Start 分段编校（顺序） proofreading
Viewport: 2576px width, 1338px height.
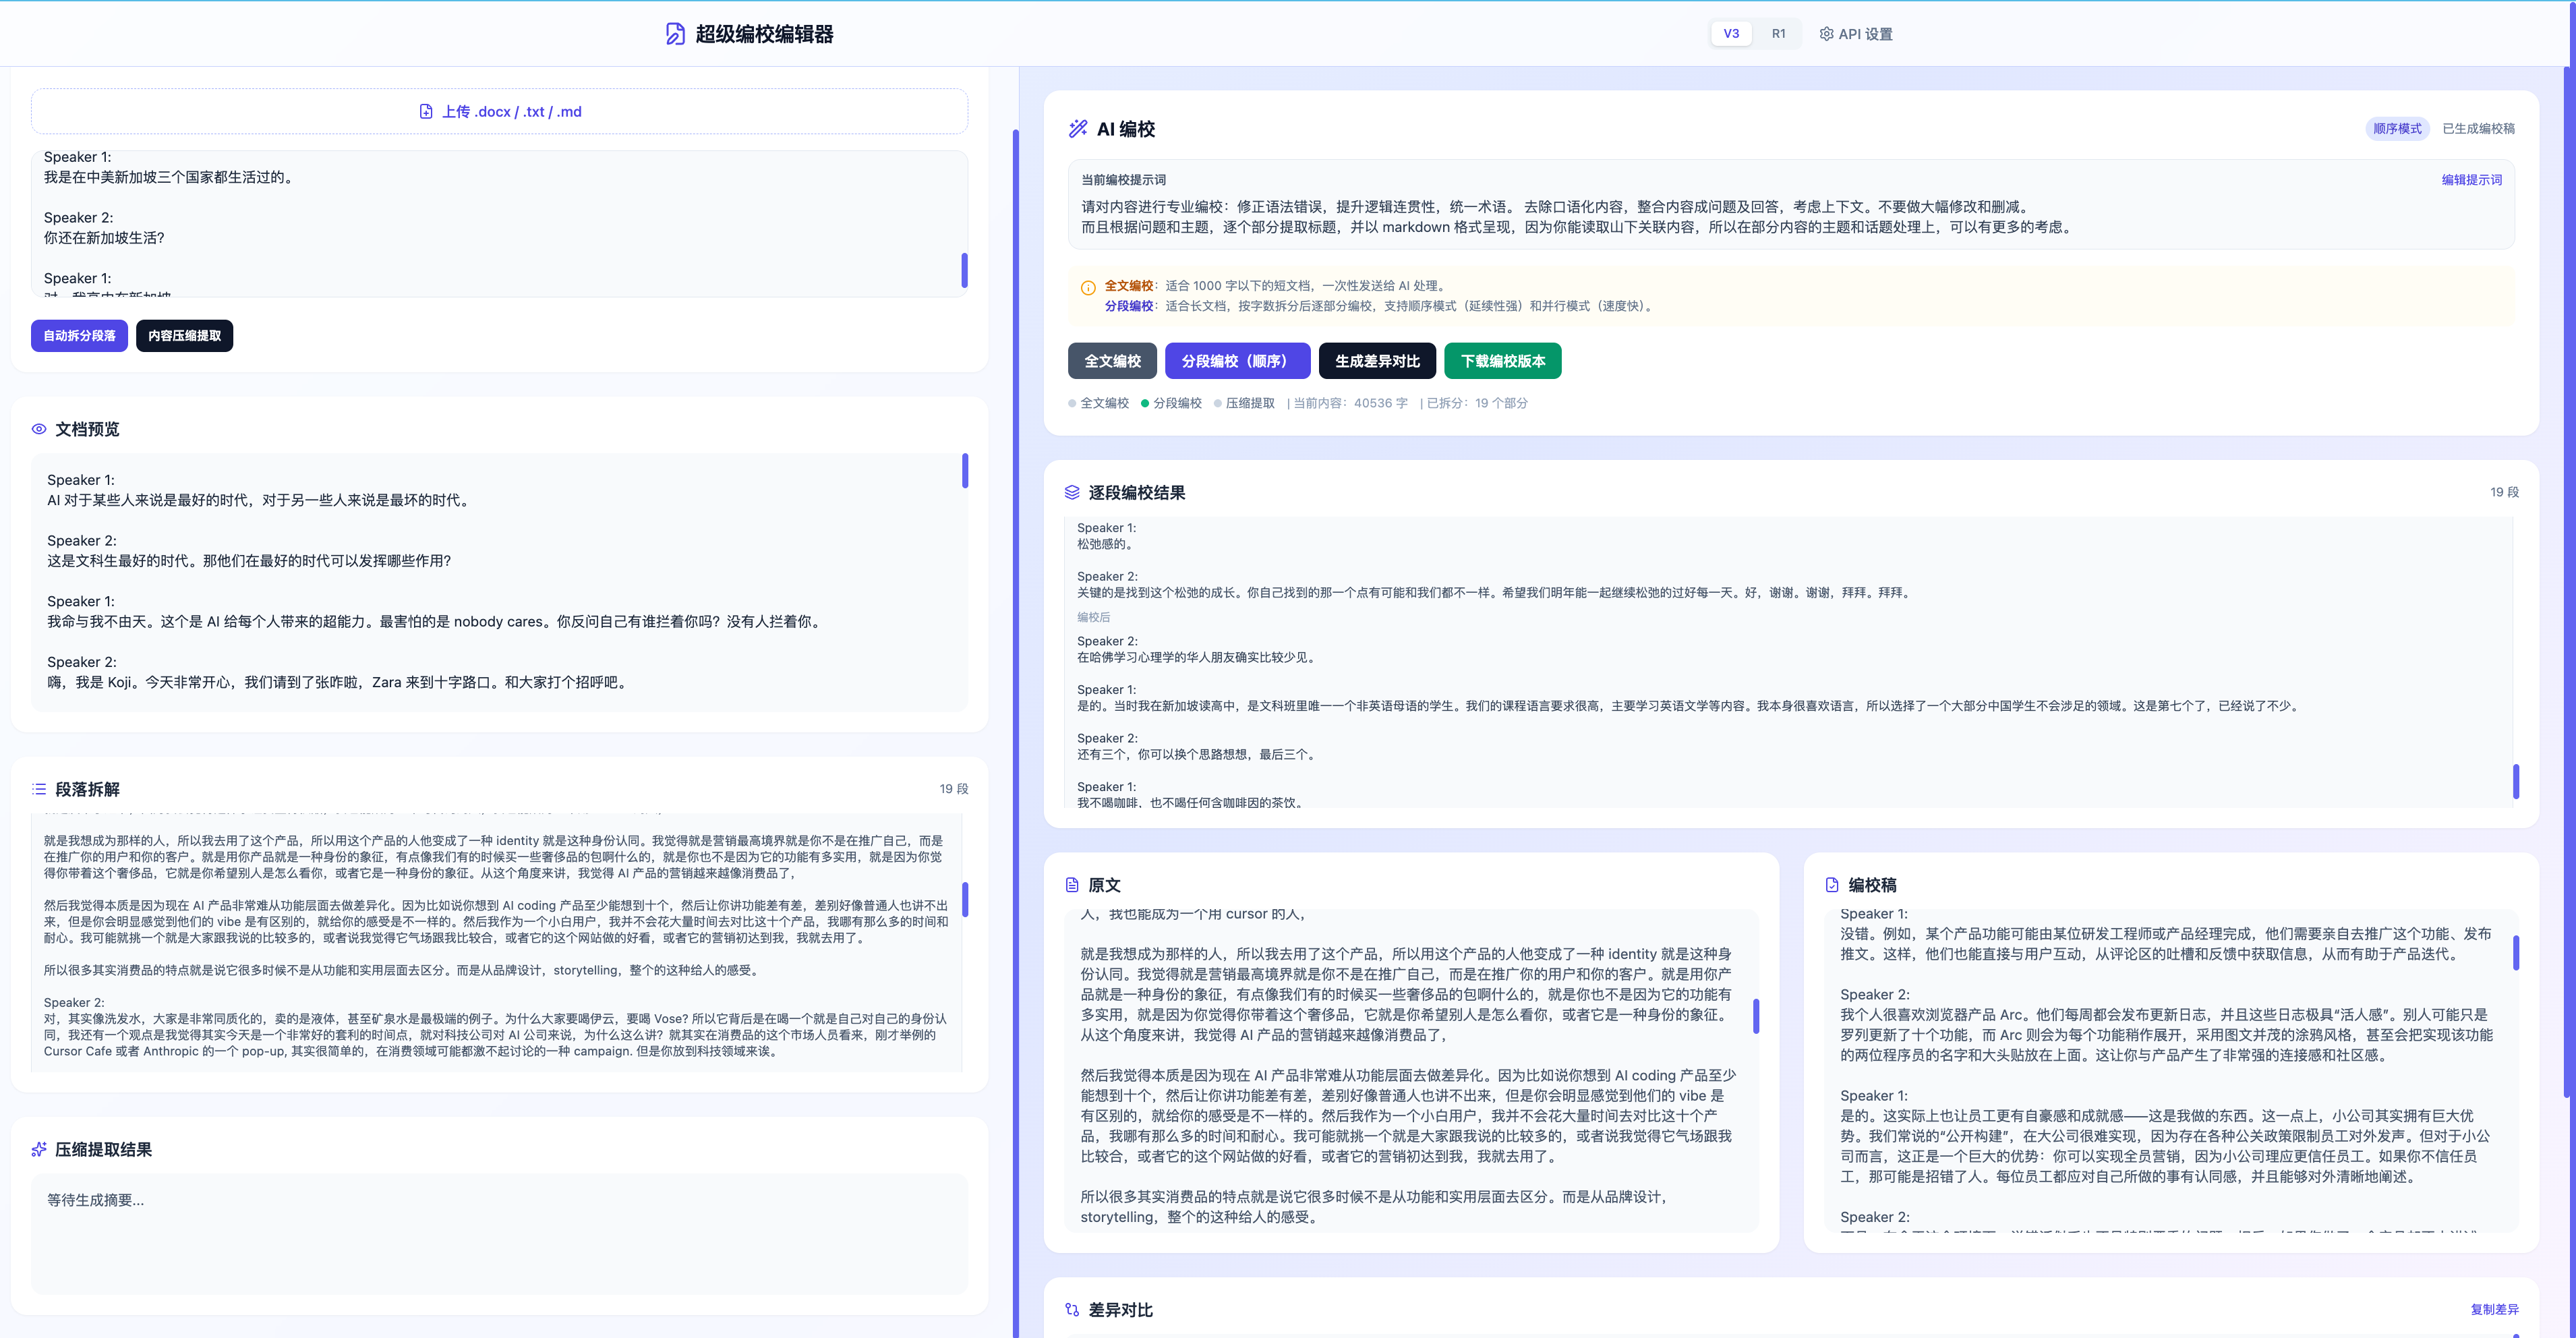pyautogui.click(x=1237, y=361)
